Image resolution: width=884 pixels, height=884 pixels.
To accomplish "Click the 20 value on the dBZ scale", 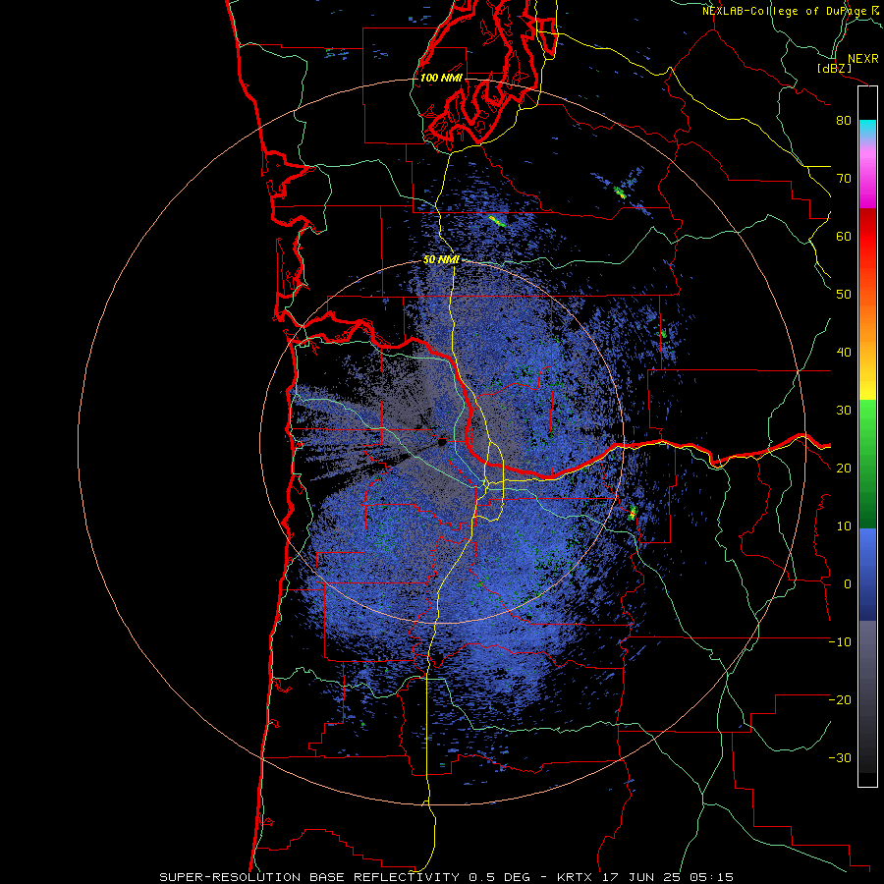I will pos(844,468).
